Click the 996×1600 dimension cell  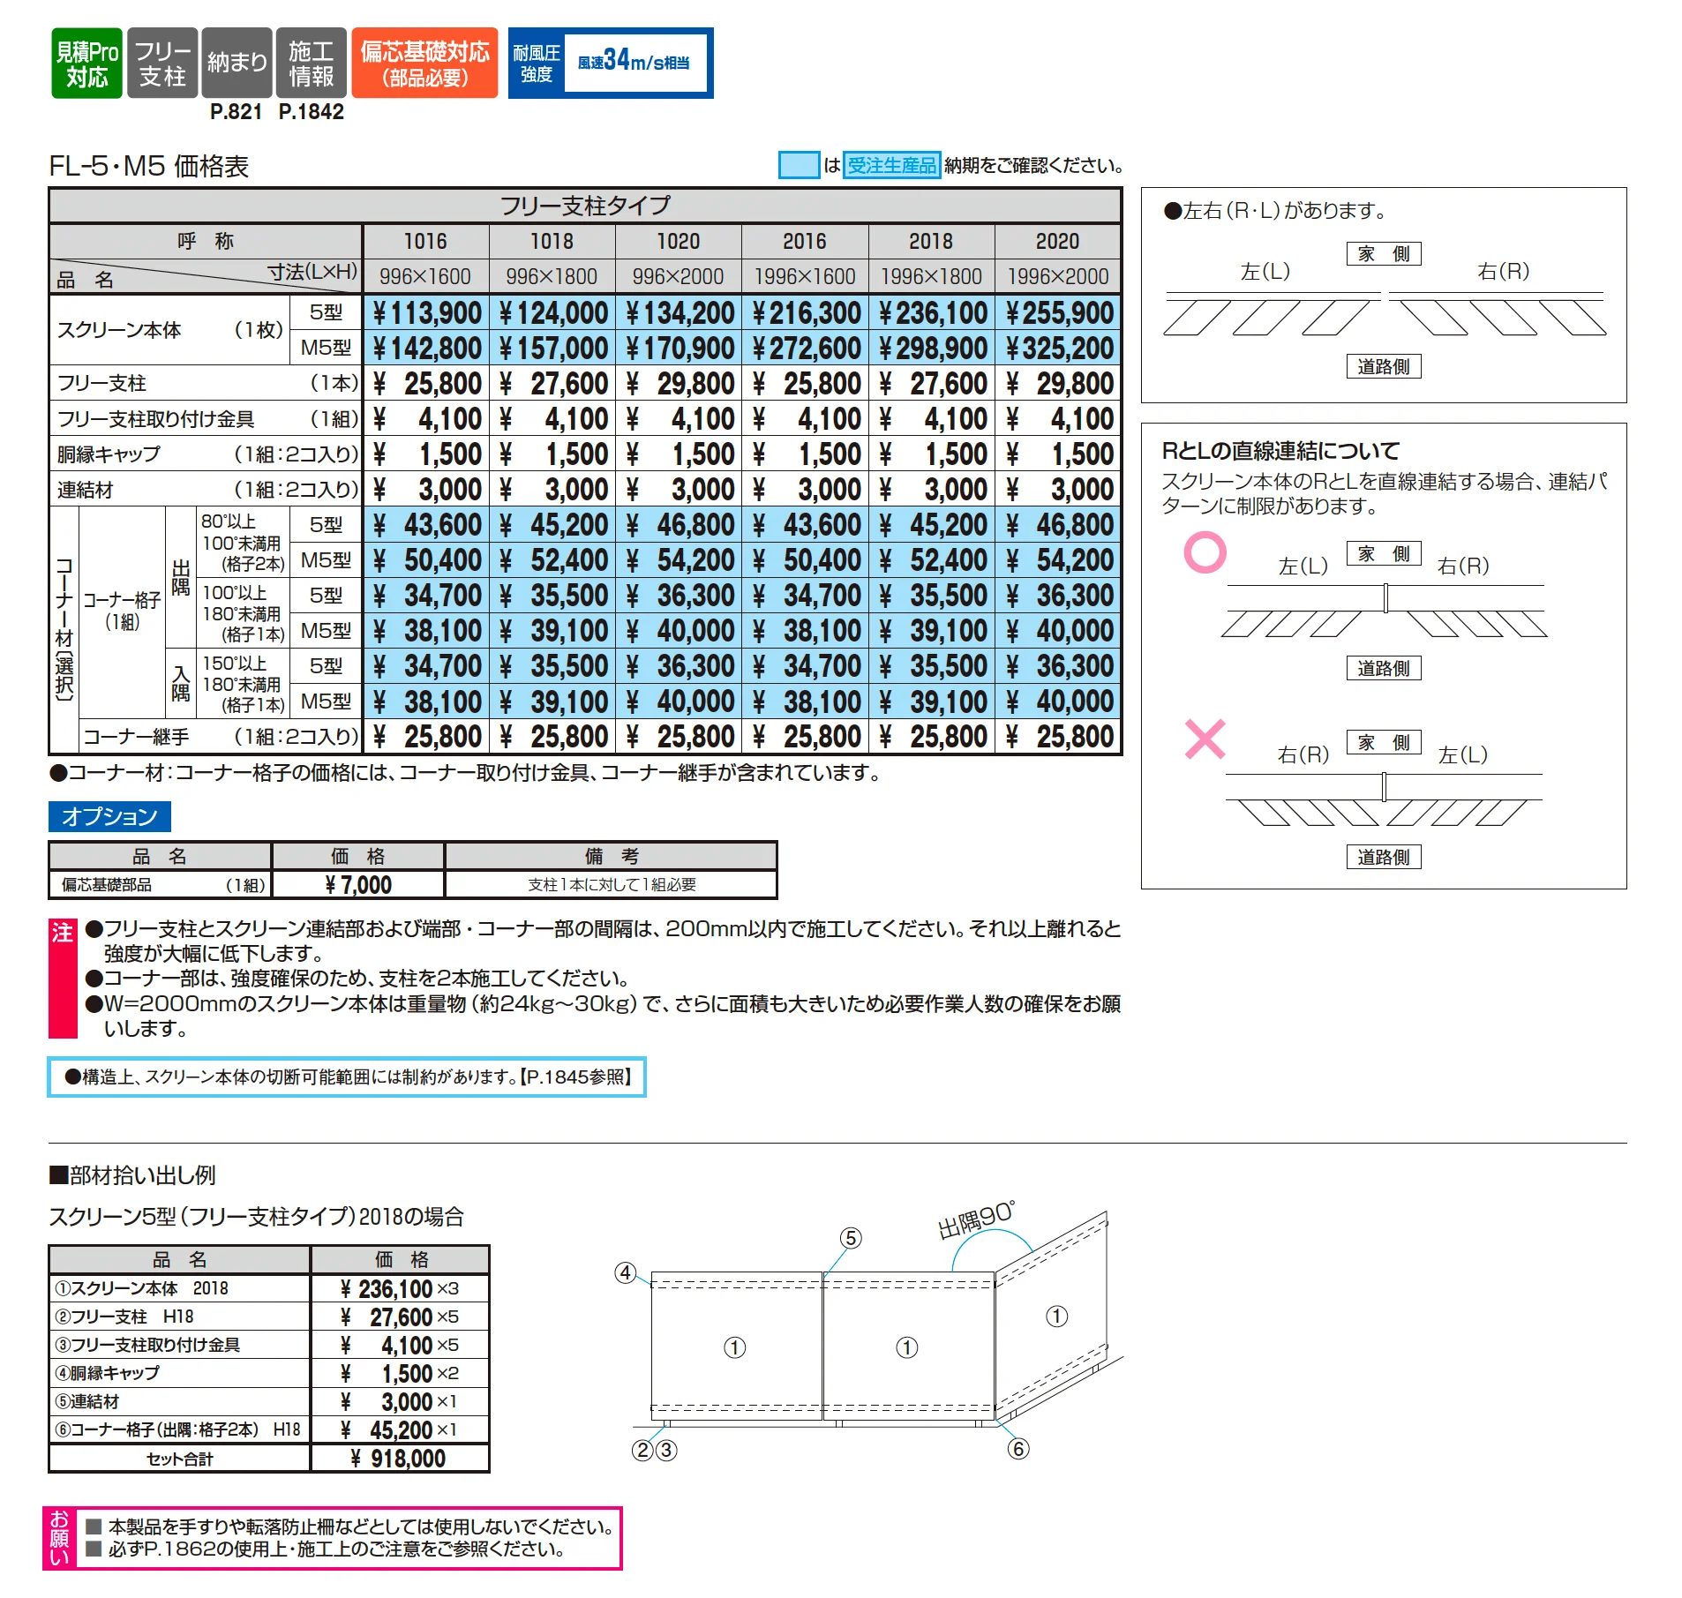(x=425, y=276)
